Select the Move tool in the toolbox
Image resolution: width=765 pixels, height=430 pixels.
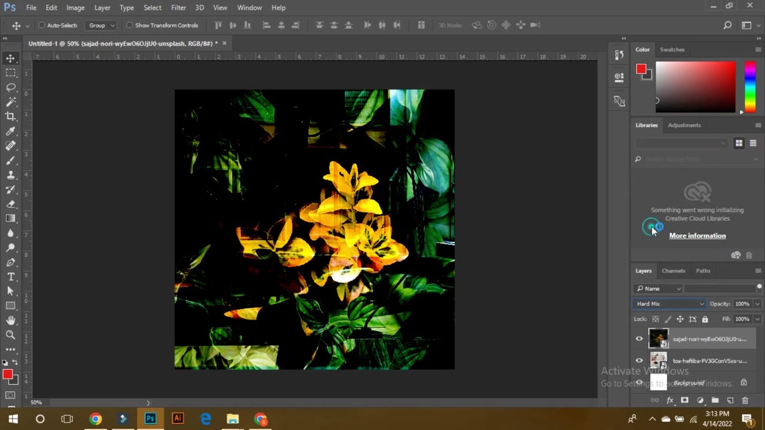[x=11, y=58]
